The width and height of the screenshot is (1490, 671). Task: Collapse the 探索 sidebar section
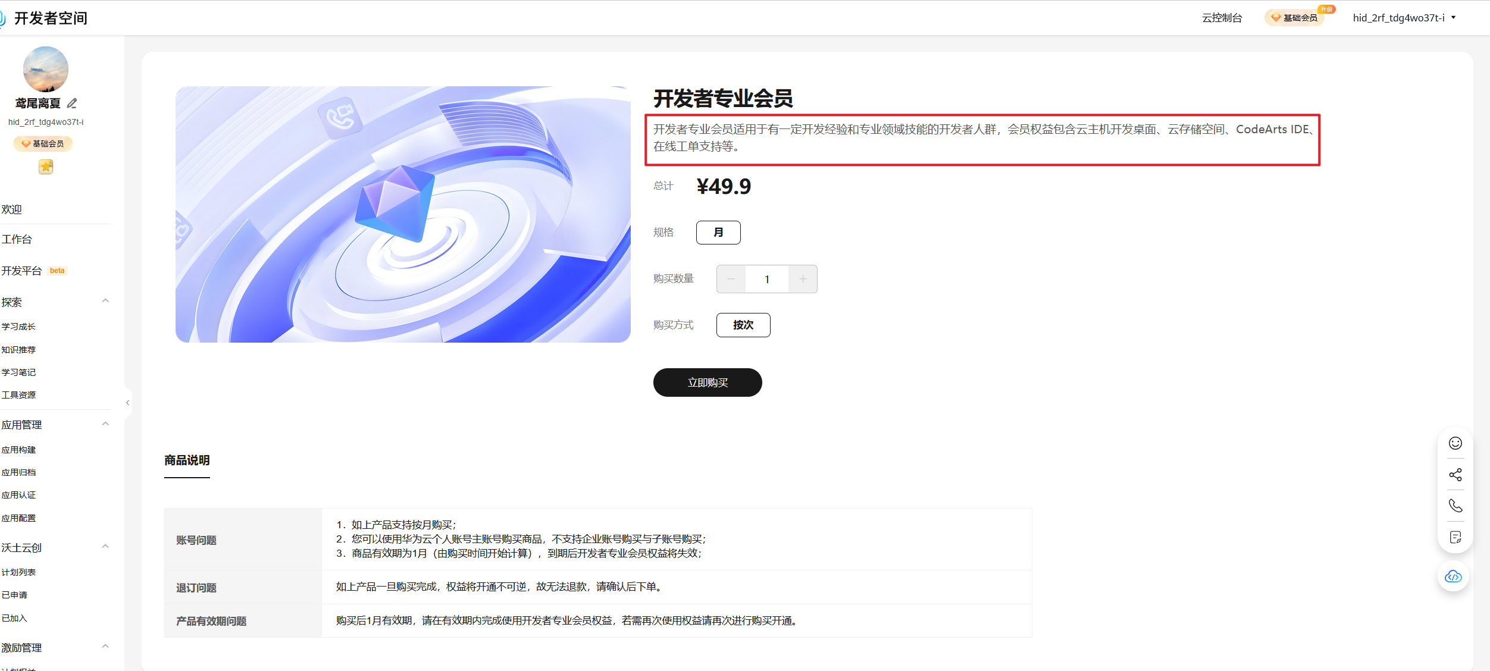click(105, 301)
